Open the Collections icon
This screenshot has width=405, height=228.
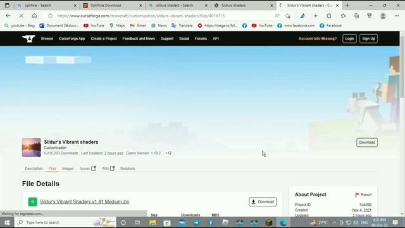[356, 16]
